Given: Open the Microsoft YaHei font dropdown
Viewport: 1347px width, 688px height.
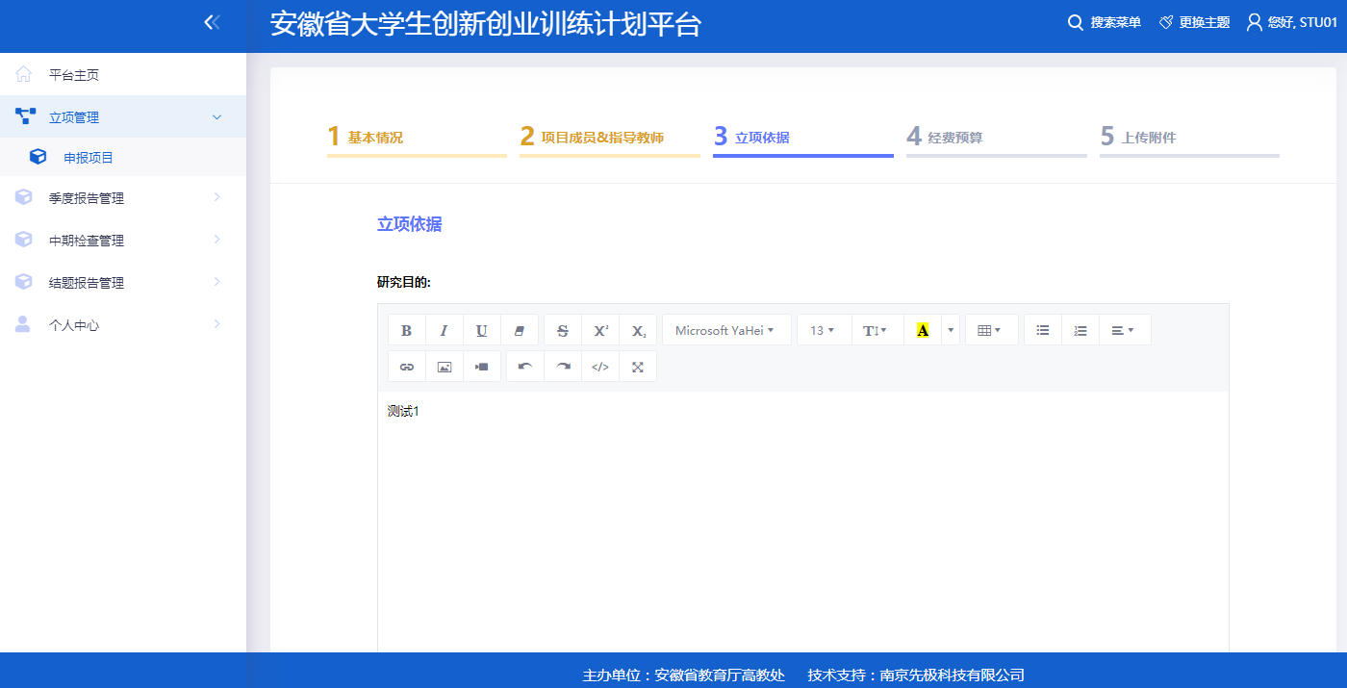Looking at the screenshot, I should point(725,330).
